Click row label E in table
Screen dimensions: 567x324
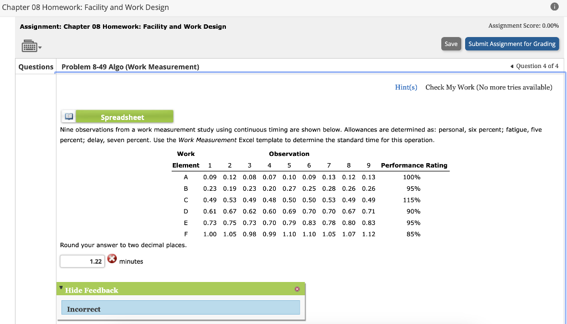pyautogui.click(x=186, y=223)
